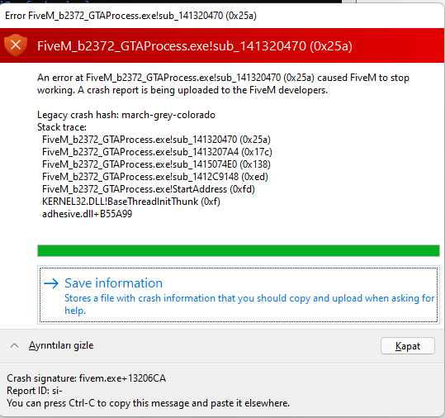Click the sub_1415074E0 stack trace line
The image size is (445, 418).
pos(156,164)
